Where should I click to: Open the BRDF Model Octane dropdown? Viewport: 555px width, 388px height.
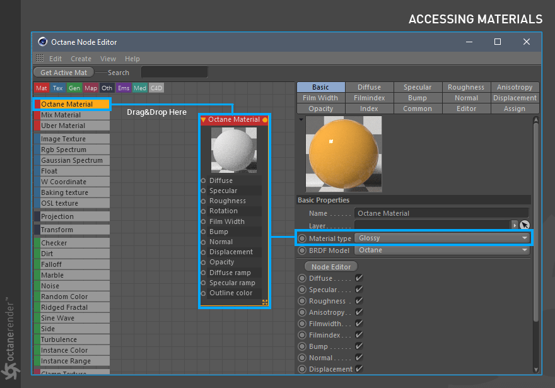(442, 250)
